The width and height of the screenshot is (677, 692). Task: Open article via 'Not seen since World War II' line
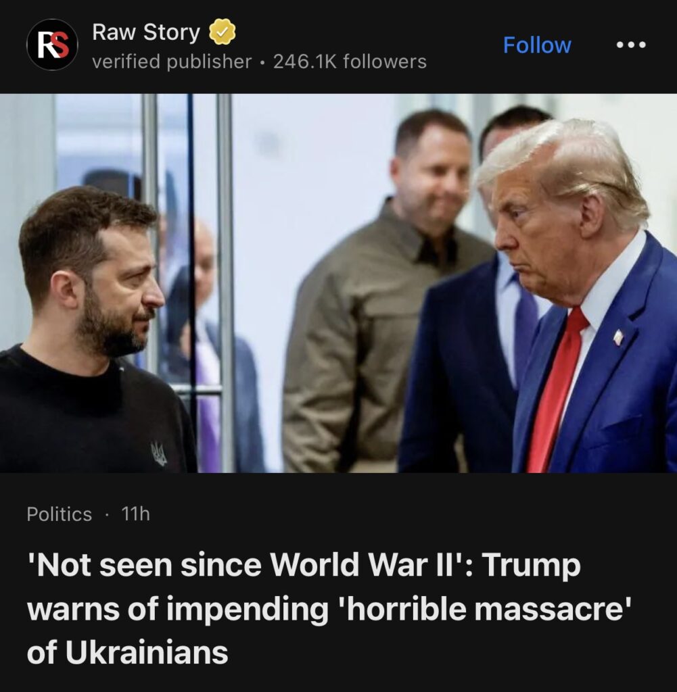[x=304, y=565]
